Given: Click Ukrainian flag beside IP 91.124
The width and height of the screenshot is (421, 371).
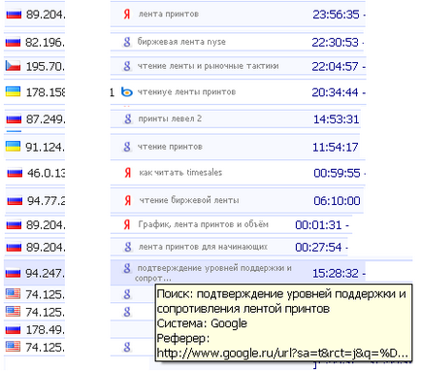Looking at the screenshot, I should (x=13, y=147).
